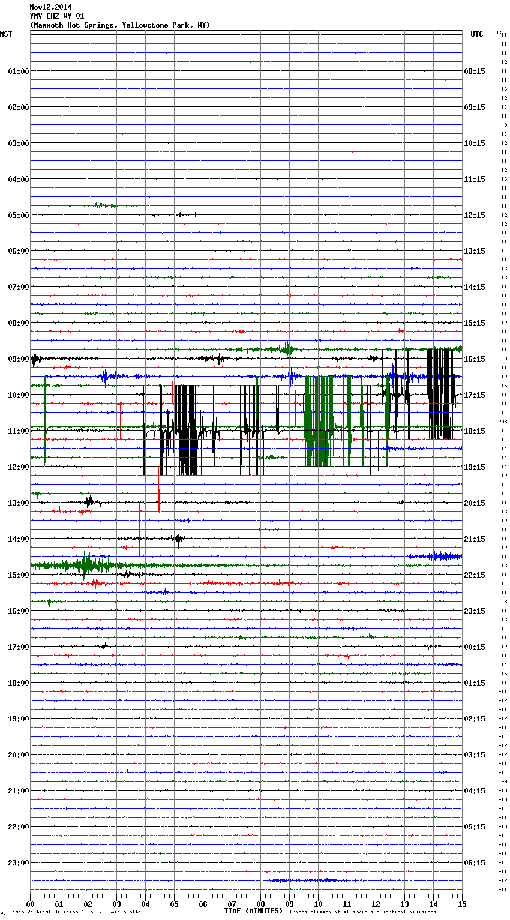Select the 13:00 MST time label
The width and height of the screenshot is (510, 920).
point(18,503)
